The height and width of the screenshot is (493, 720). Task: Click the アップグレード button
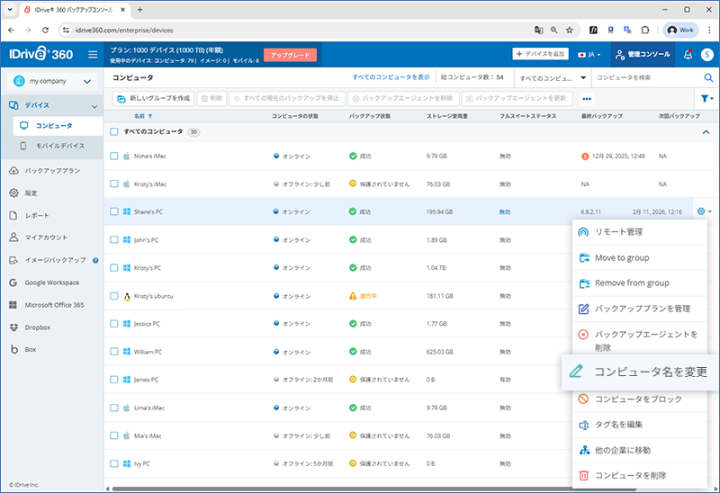292,55
